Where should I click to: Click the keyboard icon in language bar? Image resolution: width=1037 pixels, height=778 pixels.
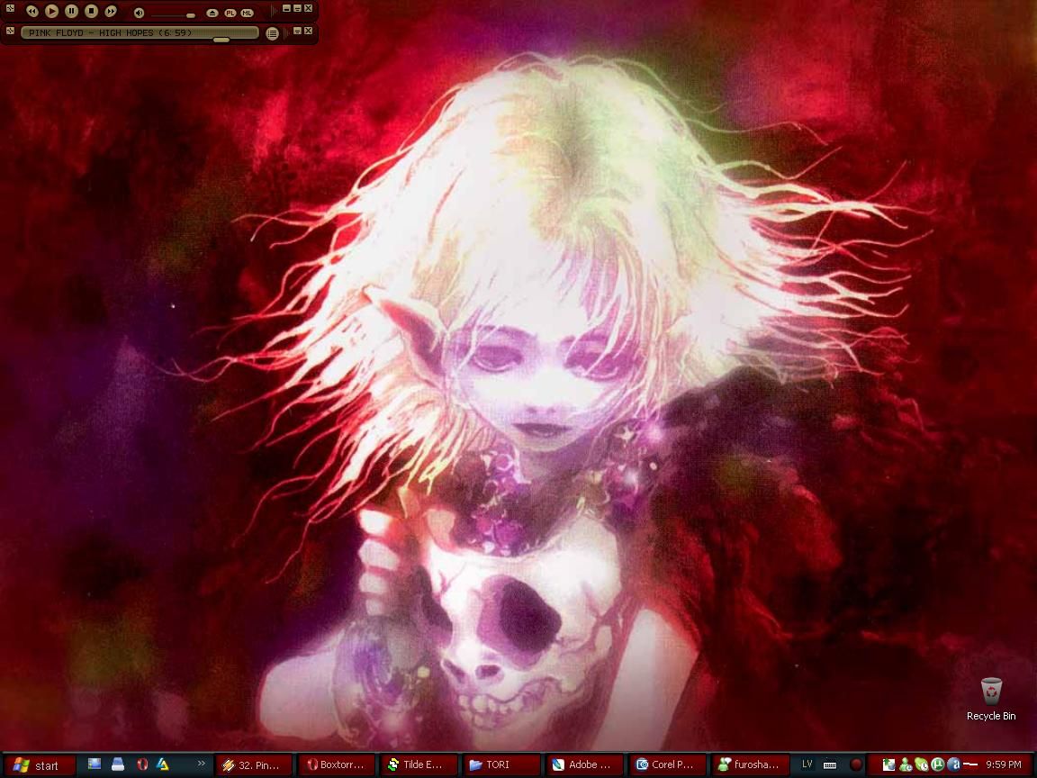(x=830, y=765)
